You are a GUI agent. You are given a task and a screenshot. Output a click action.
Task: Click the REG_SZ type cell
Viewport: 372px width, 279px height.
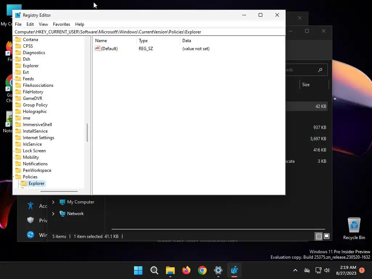146,49
